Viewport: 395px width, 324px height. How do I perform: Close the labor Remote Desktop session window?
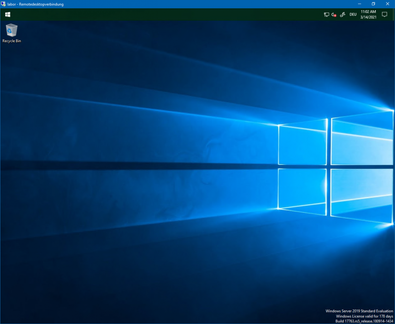[x=387, y=4]
